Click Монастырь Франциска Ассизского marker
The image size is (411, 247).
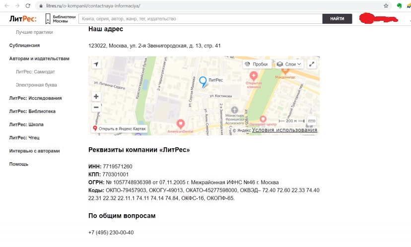[234, 110]
